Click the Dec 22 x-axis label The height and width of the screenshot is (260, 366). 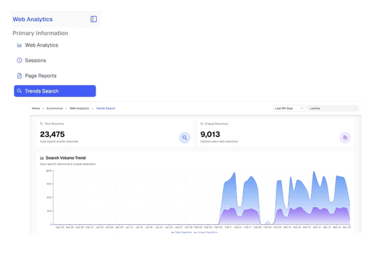click(x=60, y=227)
